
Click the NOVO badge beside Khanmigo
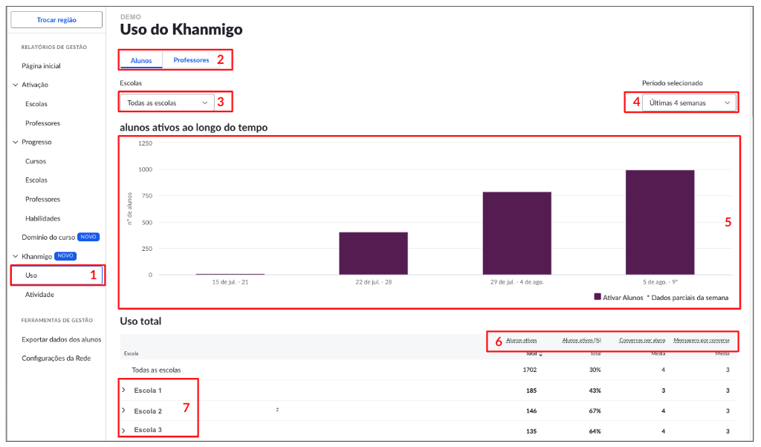point(65,256)
